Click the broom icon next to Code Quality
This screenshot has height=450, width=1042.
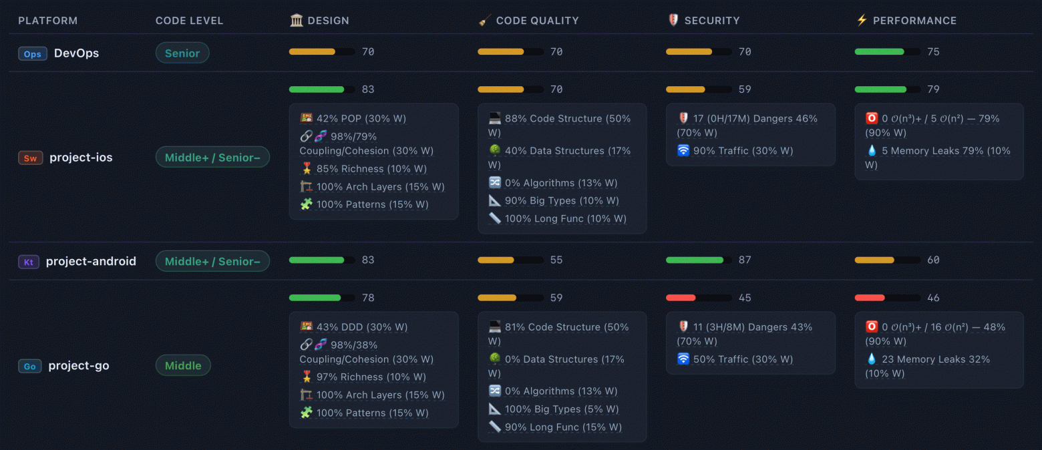click(485, 20)
